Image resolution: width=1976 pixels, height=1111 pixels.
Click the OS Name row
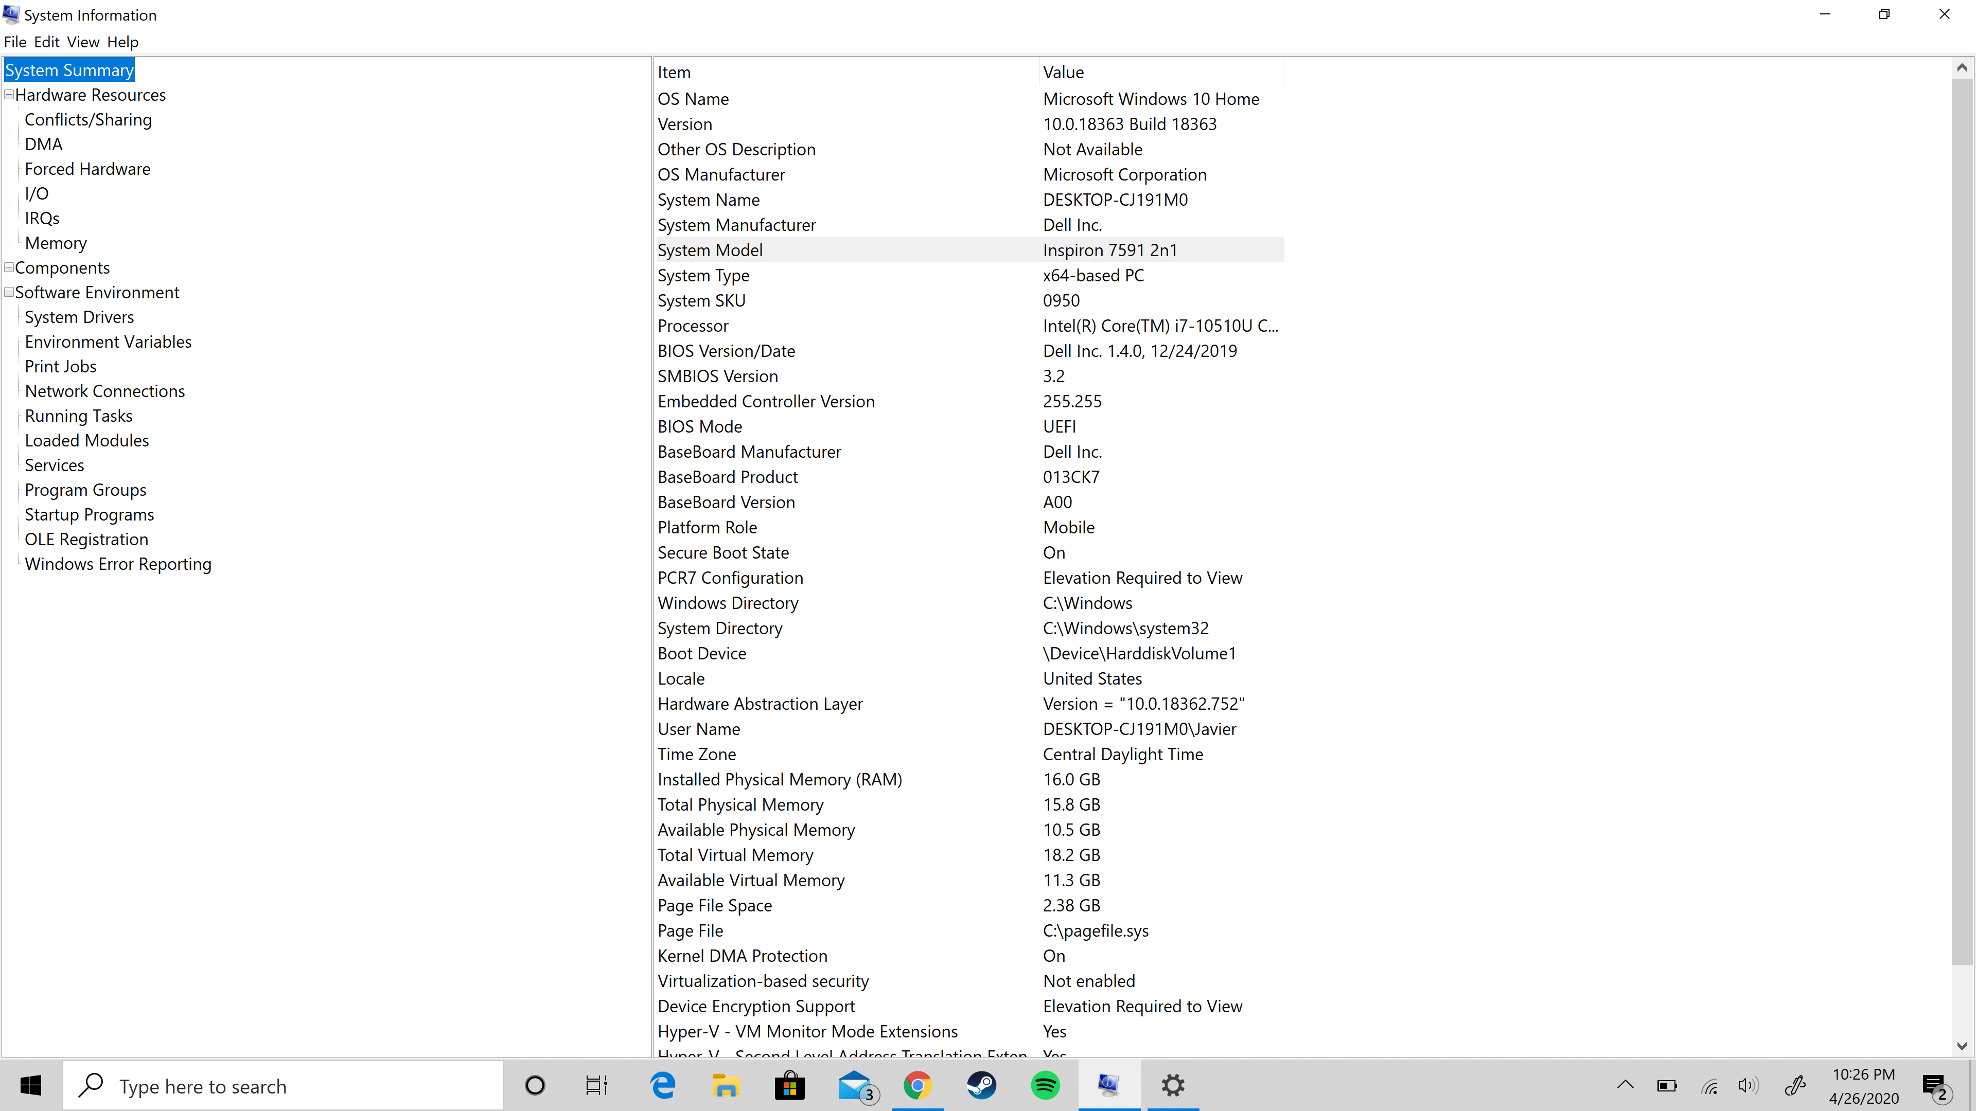pos(969,99)
